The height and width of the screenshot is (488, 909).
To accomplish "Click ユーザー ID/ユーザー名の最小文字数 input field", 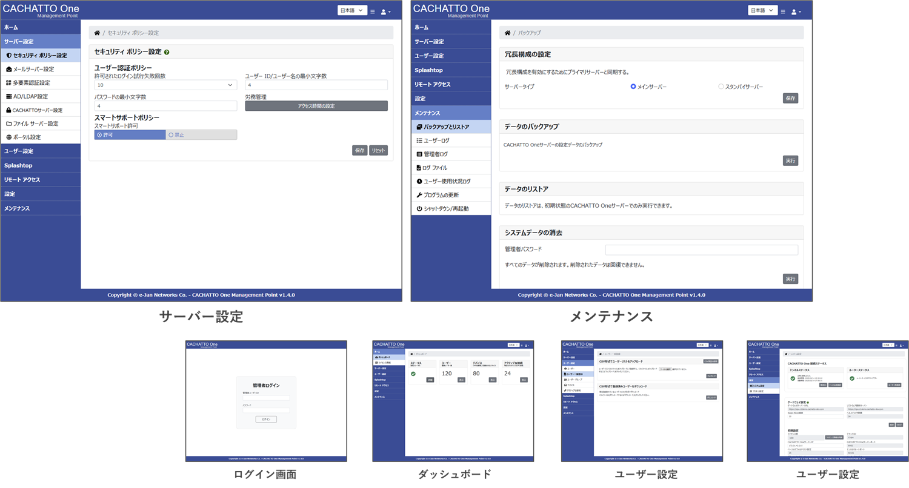I will point(316,85).
